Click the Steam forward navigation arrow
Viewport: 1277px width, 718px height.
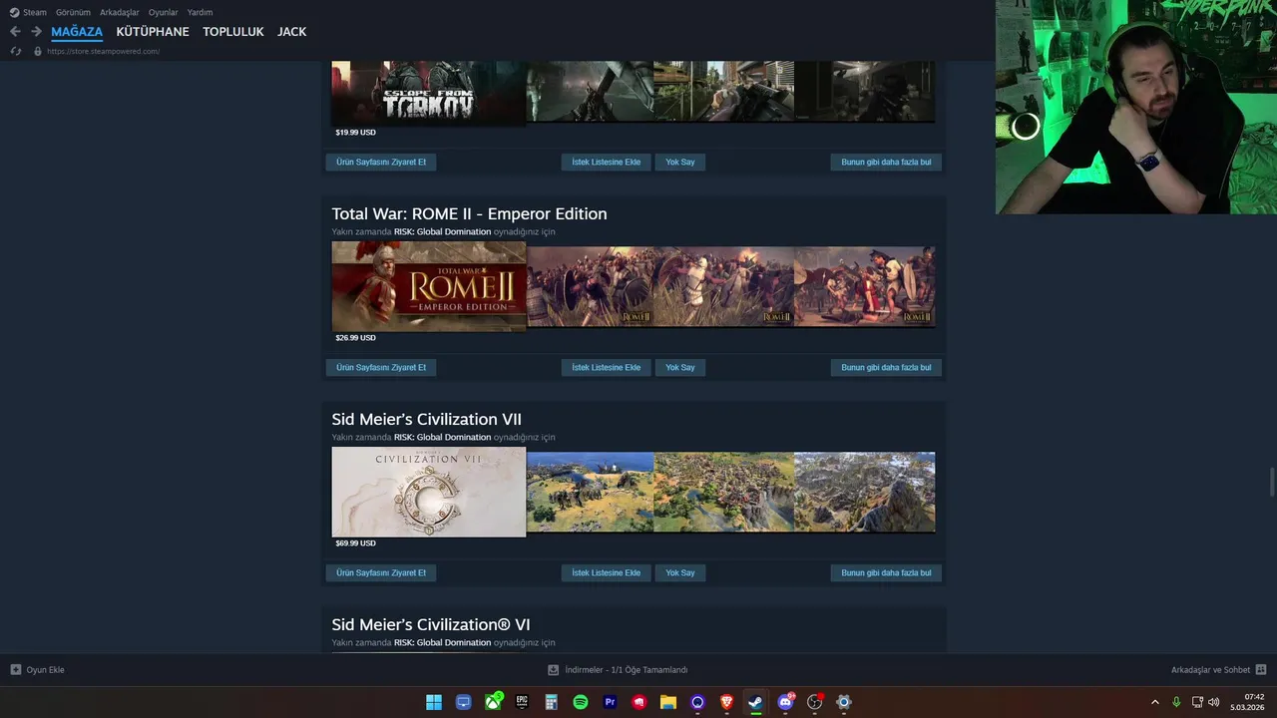click(x=36, y=32)
